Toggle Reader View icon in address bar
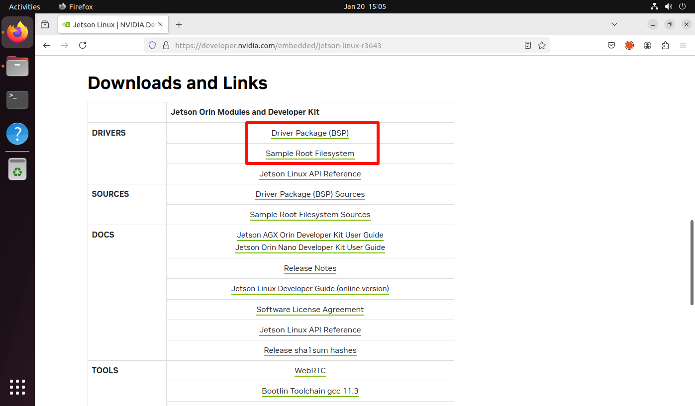Viewport: 695px width, 406px height. tap(528, 45)
